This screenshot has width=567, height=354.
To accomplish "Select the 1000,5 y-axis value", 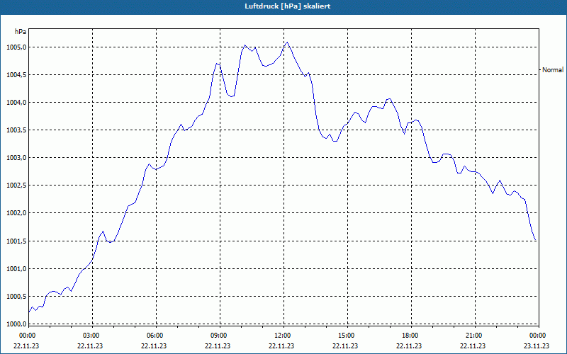I will (x=16, y=297).
